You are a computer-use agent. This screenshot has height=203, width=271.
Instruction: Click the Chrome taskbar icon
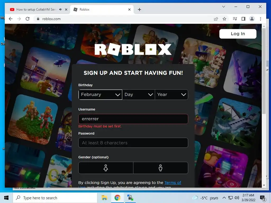[117, 198]
